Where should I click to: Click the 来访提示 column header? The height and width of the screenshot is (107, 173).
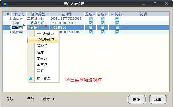point(117,14)
